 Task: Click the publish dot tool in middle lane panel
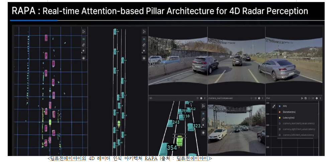[x=144, y=51]
